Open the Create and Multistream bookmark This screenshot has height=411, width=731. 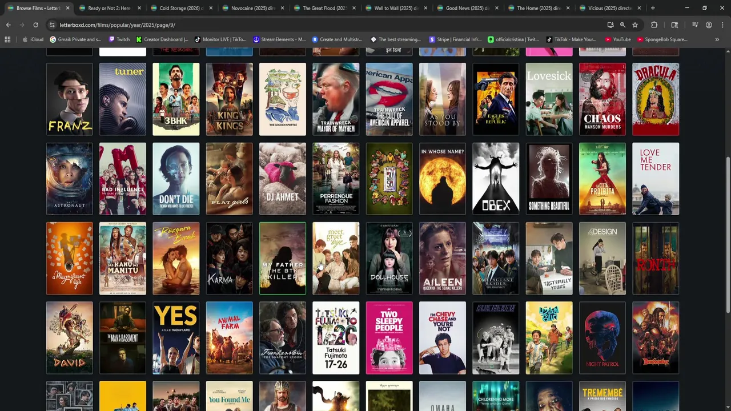pos(338,39)
